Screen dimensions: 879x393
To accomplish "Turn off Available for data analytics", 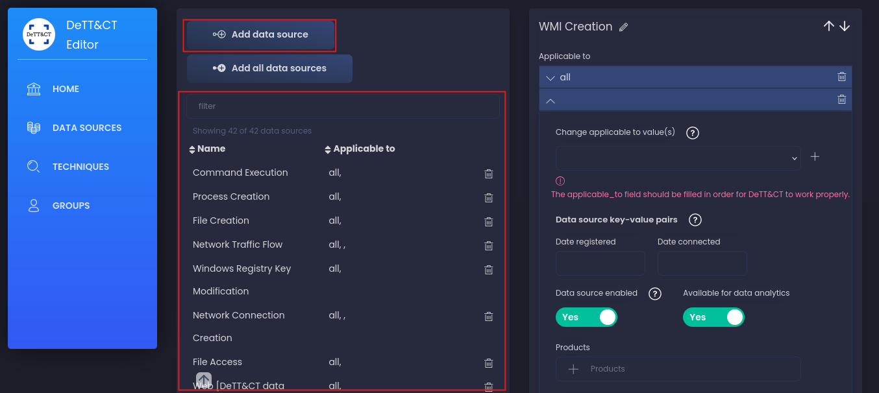I will point(713,317).
